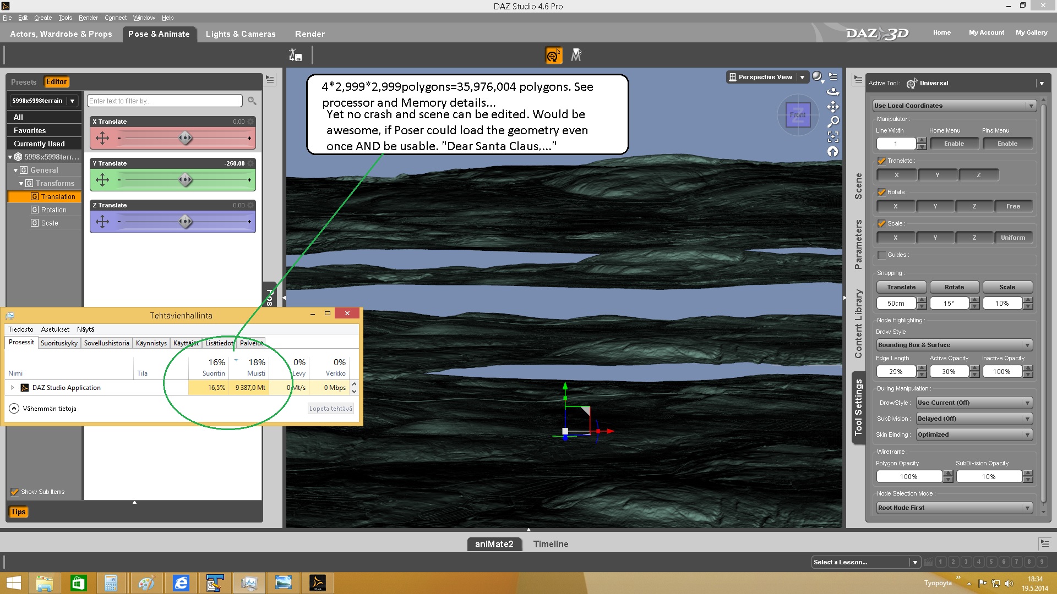Click the pan camera four-arrow icon

tap(833, 107)
